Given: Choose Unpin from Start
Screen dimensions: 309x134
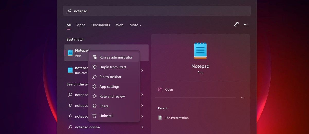Looking at the screenshot, I should pyautogui.click(x=114, y=67).
